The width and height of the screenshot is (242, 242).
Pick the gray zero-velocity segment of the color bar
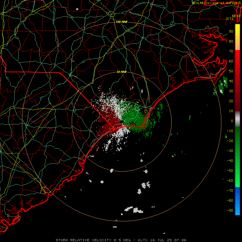pyautogui.click(x=237, y=119)
